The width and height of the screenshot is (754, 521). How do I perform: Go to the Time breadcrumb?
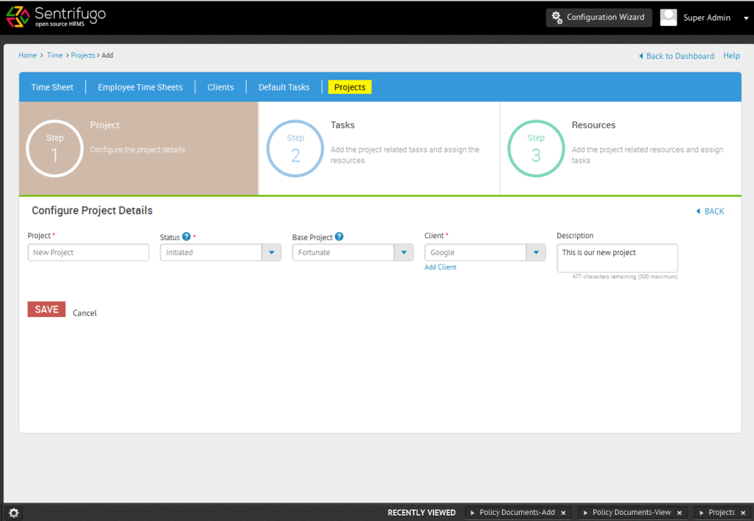[x=55, y=55]
